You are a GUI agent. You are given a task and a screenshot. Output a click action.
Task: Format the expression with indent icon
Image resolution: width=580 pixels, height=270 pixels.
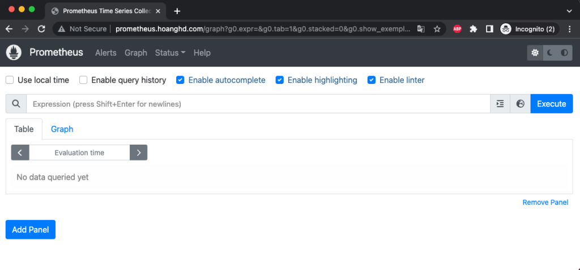[x=500, y=104]
